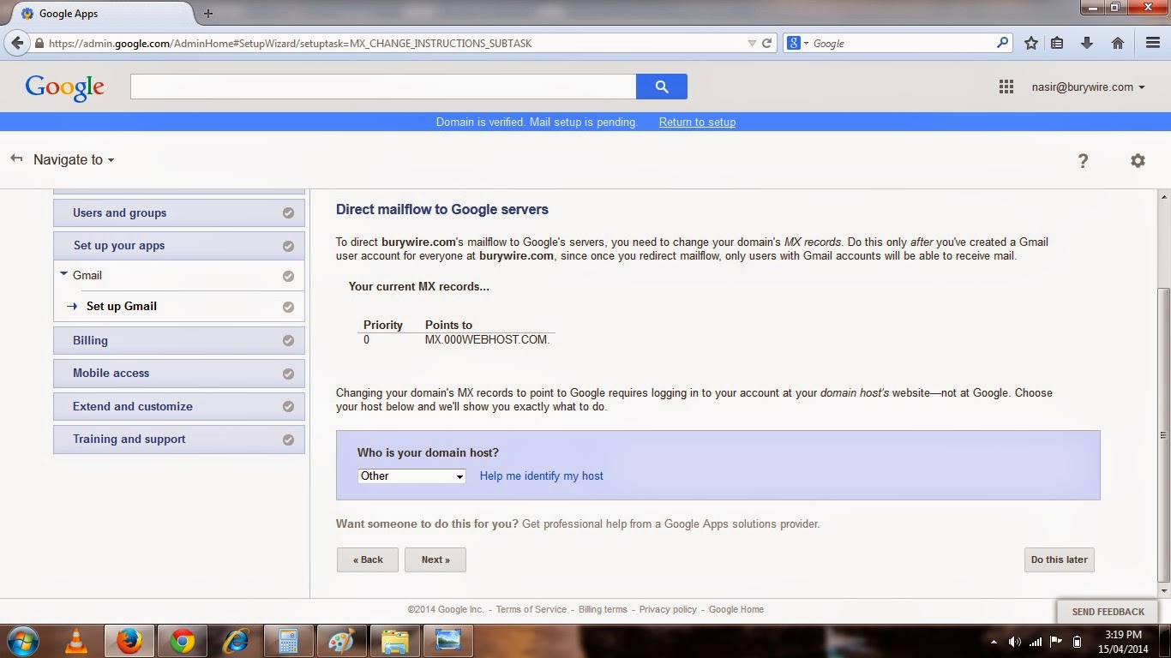The height and width of the screenshot is (658, 1171).
Task: Open the help question mark icon
Action: coord(1083,160)
